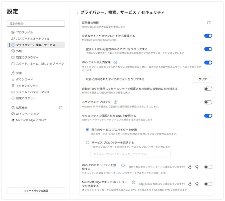Image resolution: width=225 pixels, height=201 pixels.
Task: Select サービス プロバイダーを選択する radio button
Action: click(x=88, y=143)
